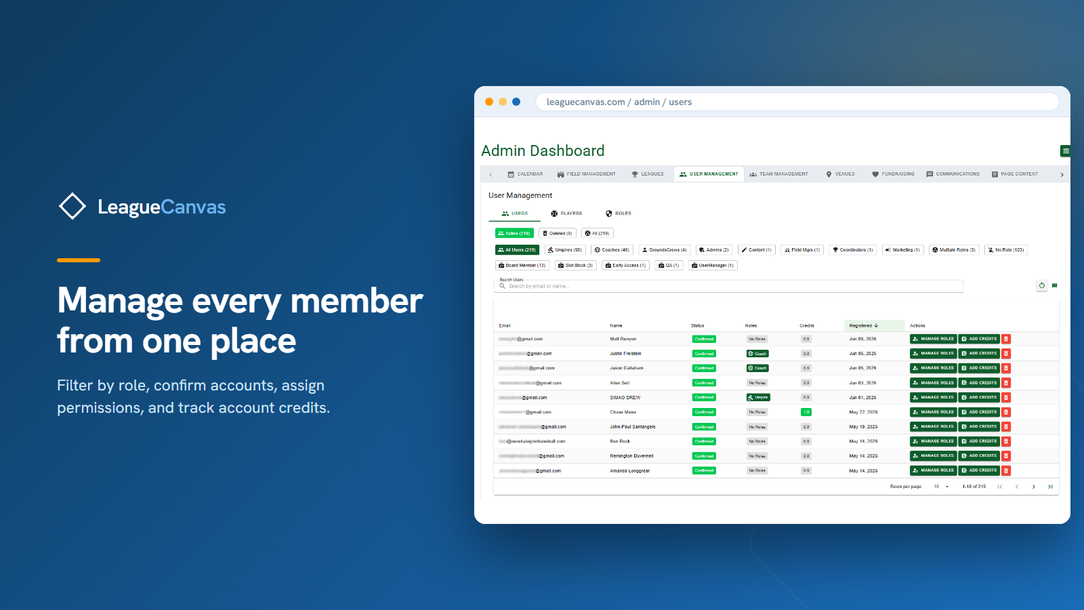
Task: Click the orange browser window dot
Action: pos(489,102)
